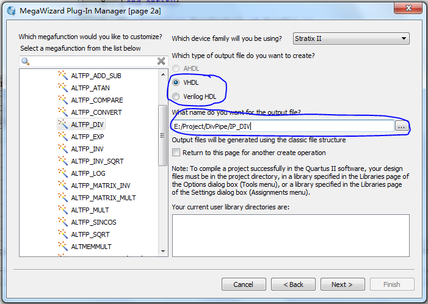Click the wand icon beside ALTMEMMULT

(x=63, y=246)
